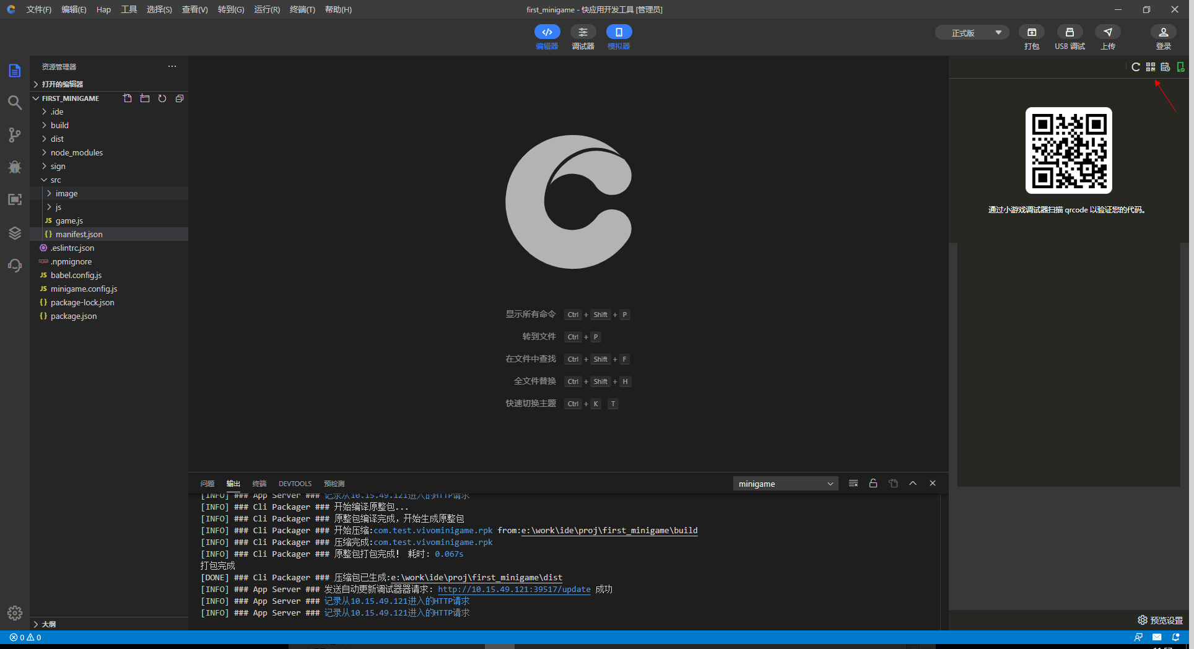Click errors and warnings count in status bar
Screen dimensions: 1194x649
[25, 637]
